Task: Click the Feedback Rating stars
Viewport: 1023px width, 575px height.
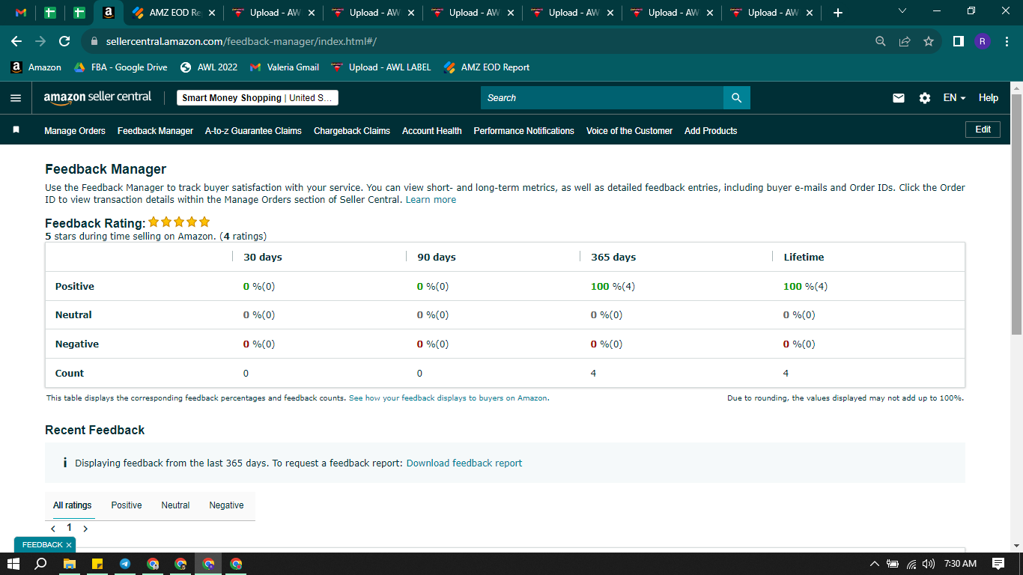Action: [x=179, y=222]
